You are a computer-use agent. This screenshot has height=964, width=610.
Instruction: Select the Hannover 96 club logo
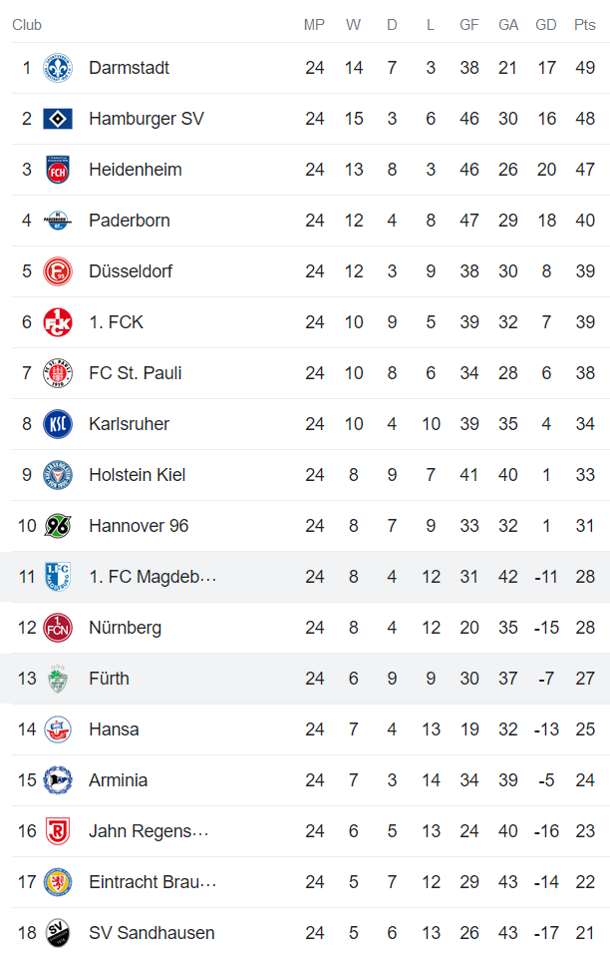point(57,525)
